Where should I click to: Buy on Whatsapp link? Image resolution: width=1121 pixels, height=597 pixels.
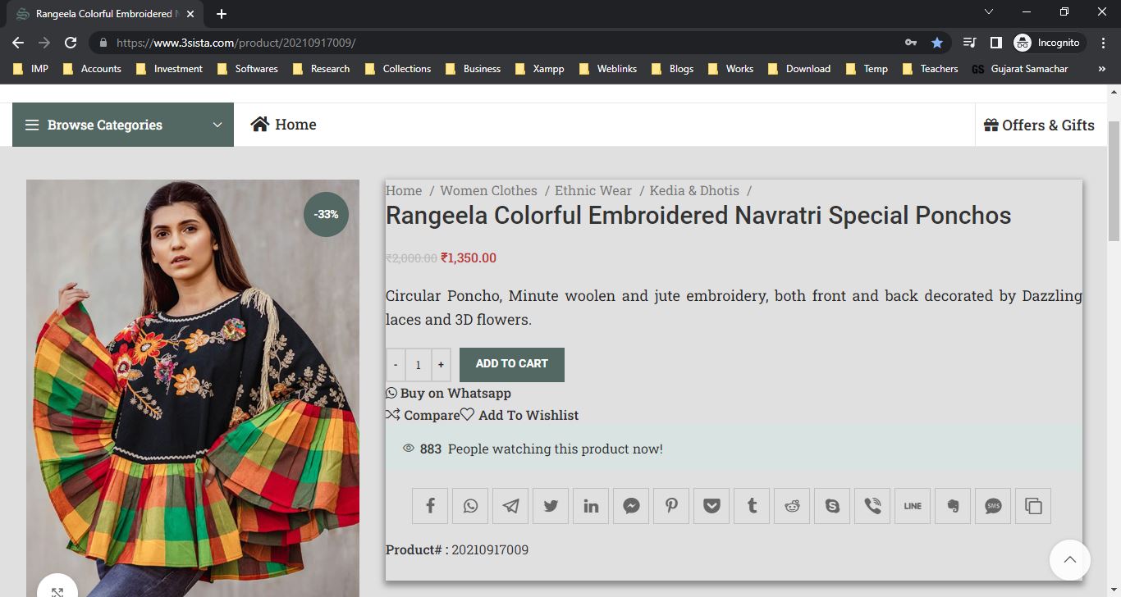[x=449, y=393]
